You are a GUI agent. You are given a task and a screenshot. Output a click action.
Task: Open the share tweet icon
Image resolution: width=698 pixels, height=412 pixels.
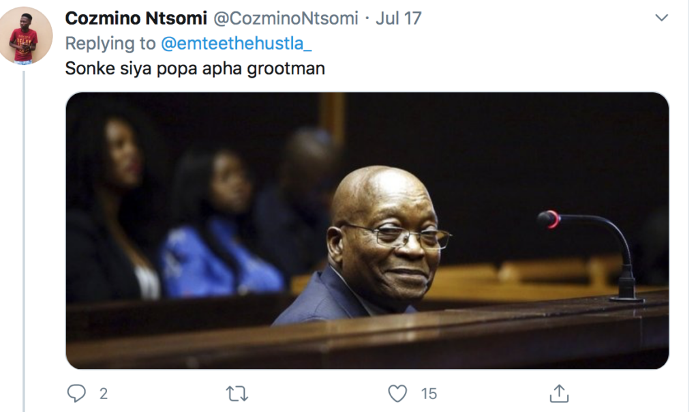tap(559, 394)
